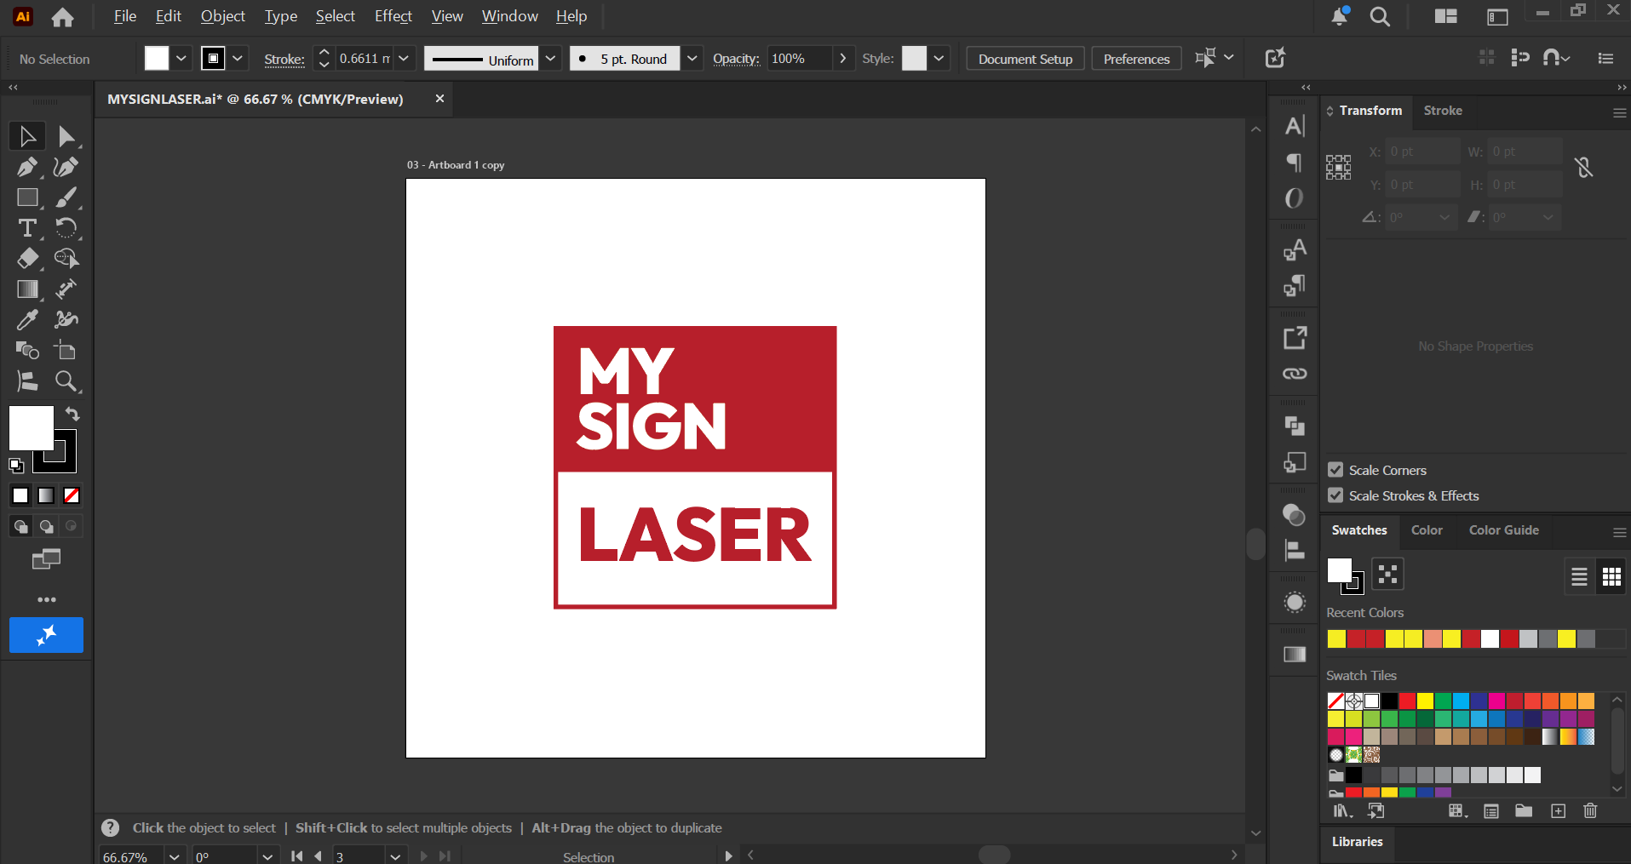Delete swatch with trash icon
The height and width of the screenshot is (864, 1631).
(1590, 811)
